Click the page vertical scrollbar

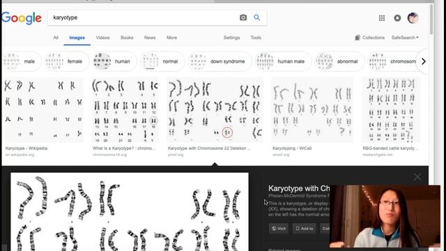point(431,20)
